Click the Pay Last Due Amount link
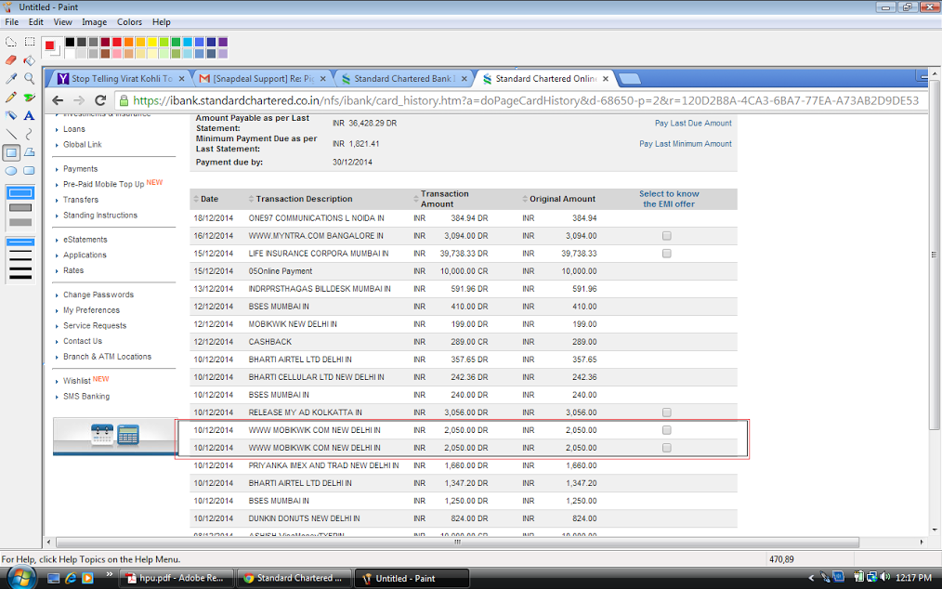 tap(692, 124)
